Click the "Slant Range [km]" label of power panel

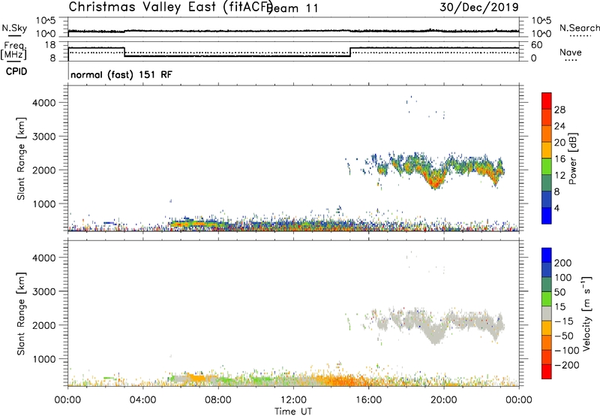click(21, 158)
